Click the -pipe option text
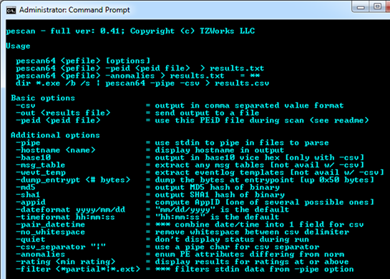Viewport: 390px width, 279px height. 28,143
